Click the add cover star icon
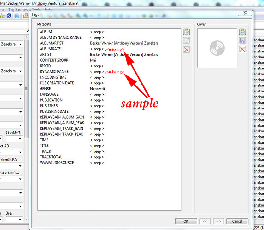264x230 pixels. [x=242, y=32]
